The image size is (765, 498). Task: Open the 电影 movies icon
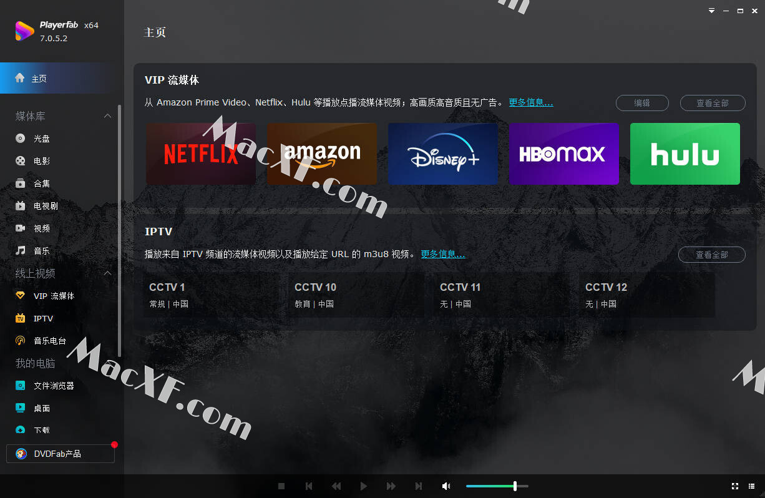(x=21, y=161)
